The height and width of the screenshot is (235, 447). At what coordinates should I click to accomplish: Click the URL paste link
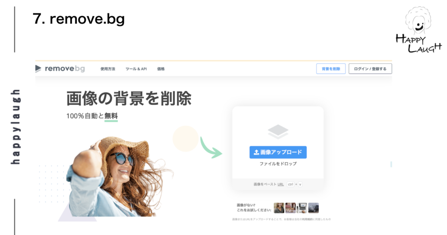coord(281,184)
